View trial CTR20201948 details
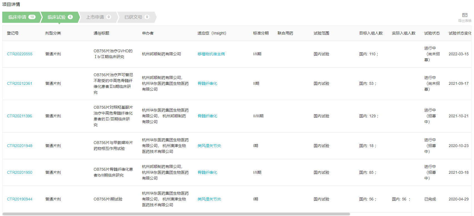This screenshot has height=216, width=474. click(x=19, y=146)
